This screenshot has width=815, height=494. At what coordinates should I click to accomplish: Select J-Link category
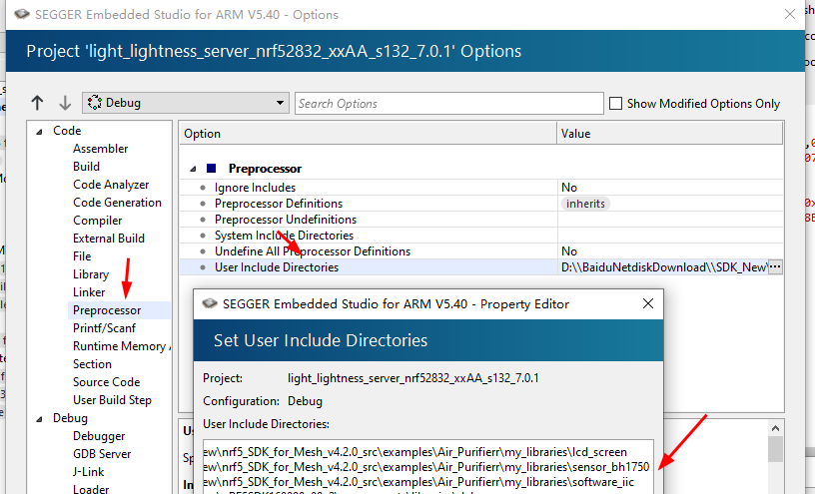tap(88, 472)
